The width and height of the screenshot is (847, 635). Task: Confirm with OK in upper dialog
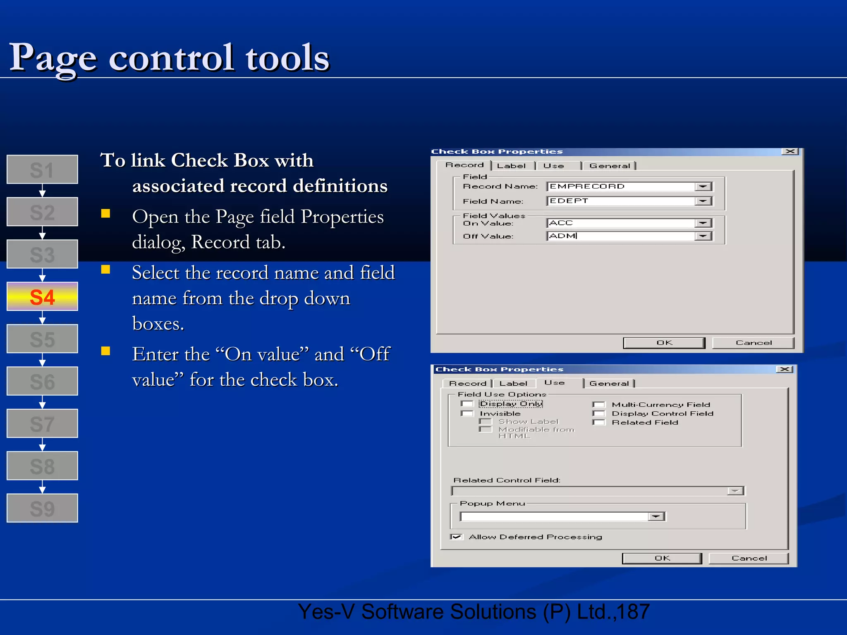[x=664, y=343]
